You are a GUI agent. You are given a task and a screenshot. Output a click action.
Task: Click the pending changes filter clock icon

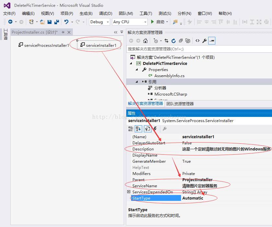tap(156, 41)
